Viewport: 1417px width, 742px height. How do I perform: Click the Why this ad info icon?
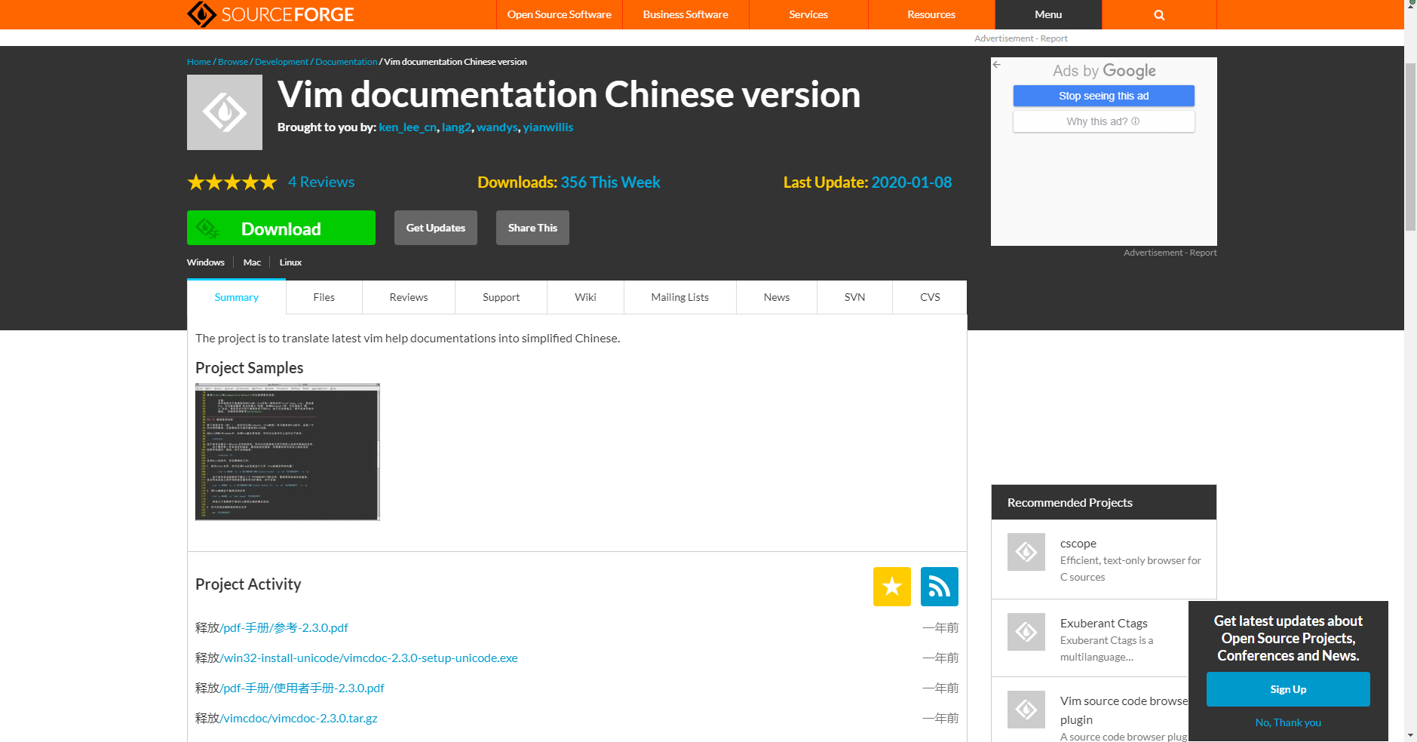click(x=1136, y=121)
